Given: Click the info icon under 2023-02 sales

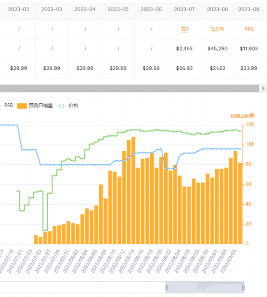Looking at the screenshot, I should pos(19,29).
